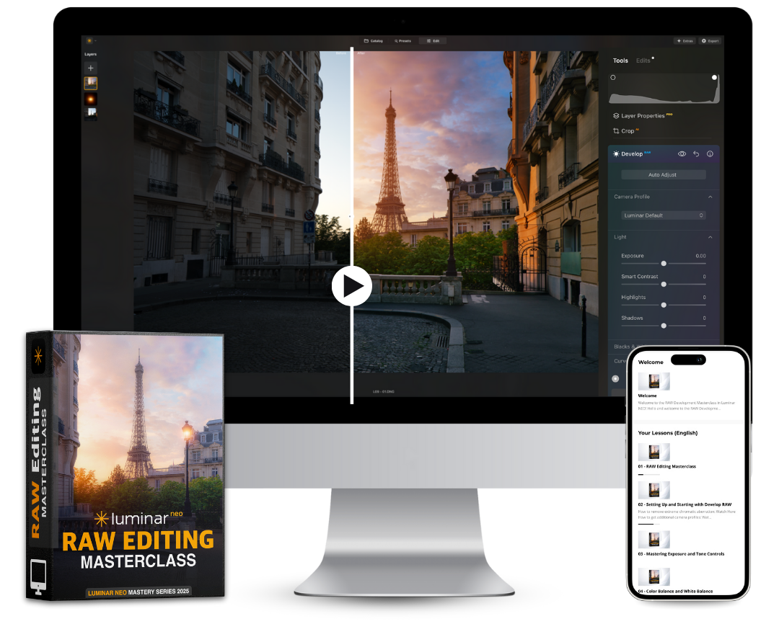
Task: Select the white circle channel under Curves
Action: pos(615,379)
